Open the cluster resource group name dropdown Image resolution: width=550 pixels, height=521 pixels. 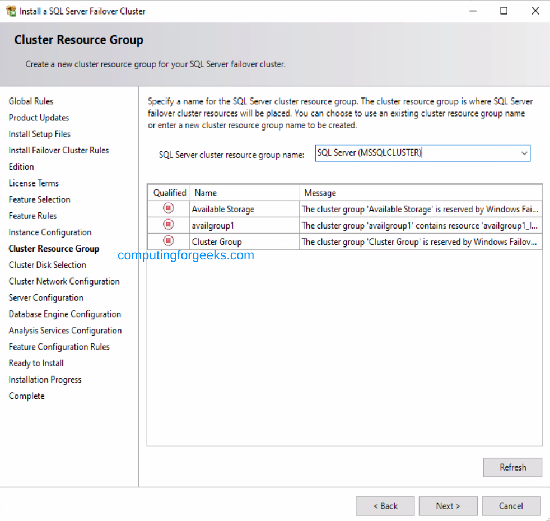pos(524,153)
